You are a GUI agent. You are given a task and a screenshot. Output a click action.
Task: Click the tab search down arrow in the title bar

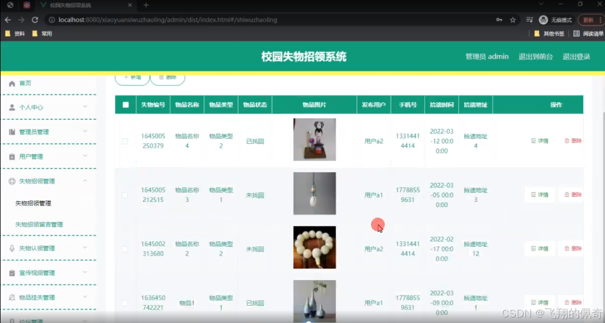[x=541, y=4]
